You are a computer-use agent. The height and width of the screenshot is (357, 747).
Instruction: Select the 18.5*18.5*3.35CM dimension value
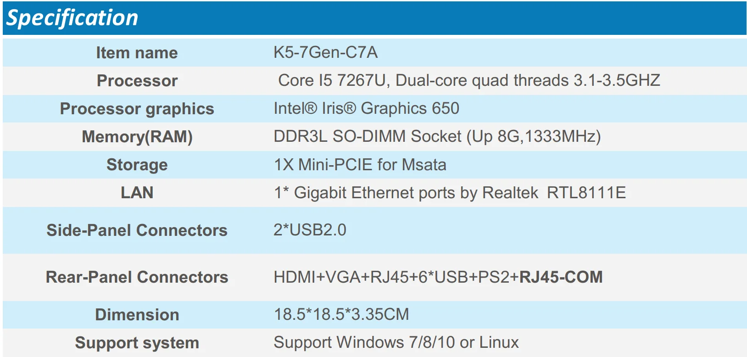341,314
